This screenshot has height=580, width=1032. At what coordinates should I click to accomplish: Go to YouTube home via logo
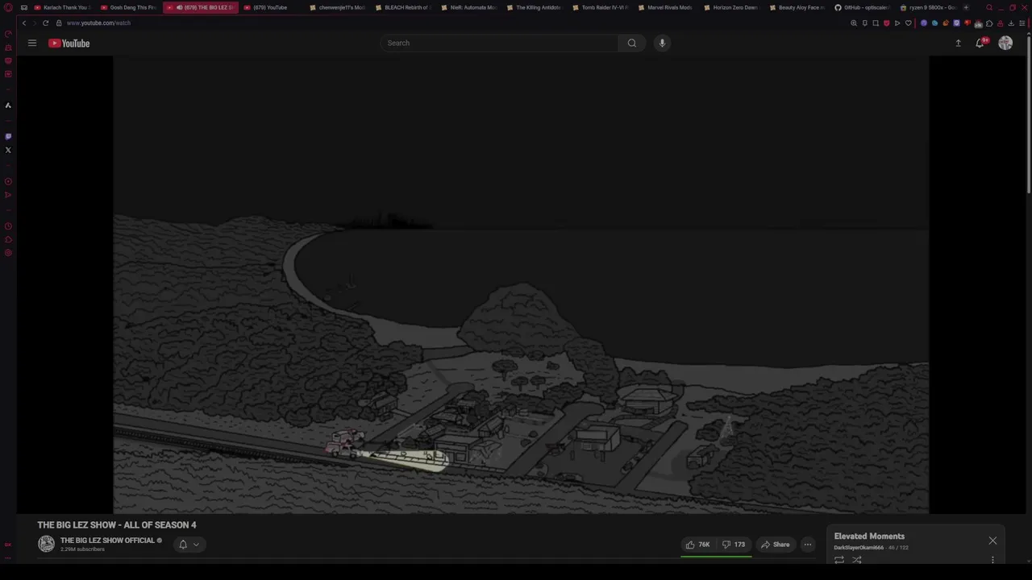tap(69, 43)
